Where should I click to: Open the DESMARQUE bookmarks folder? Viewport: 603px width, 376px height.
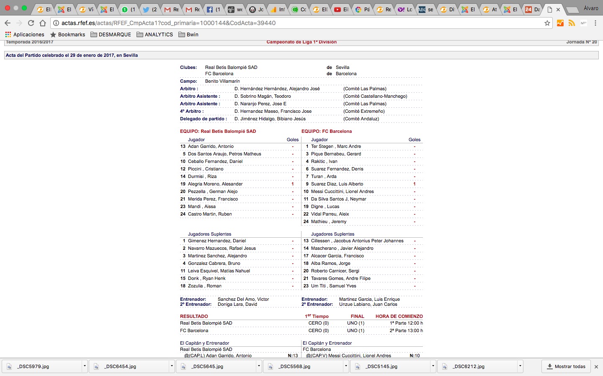coord(111,35)
